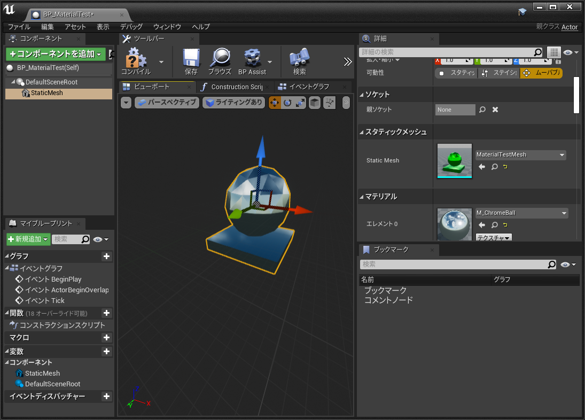The height and width of the screenshot is (420, 585).
Task: Open the File (ファイル) menu
Action: tap(19, 27)
